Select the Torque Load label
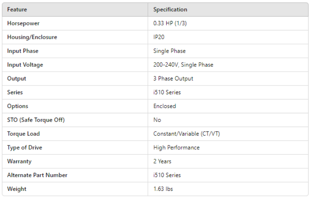Viewport: 311px width, 198px height. point(23,134)
